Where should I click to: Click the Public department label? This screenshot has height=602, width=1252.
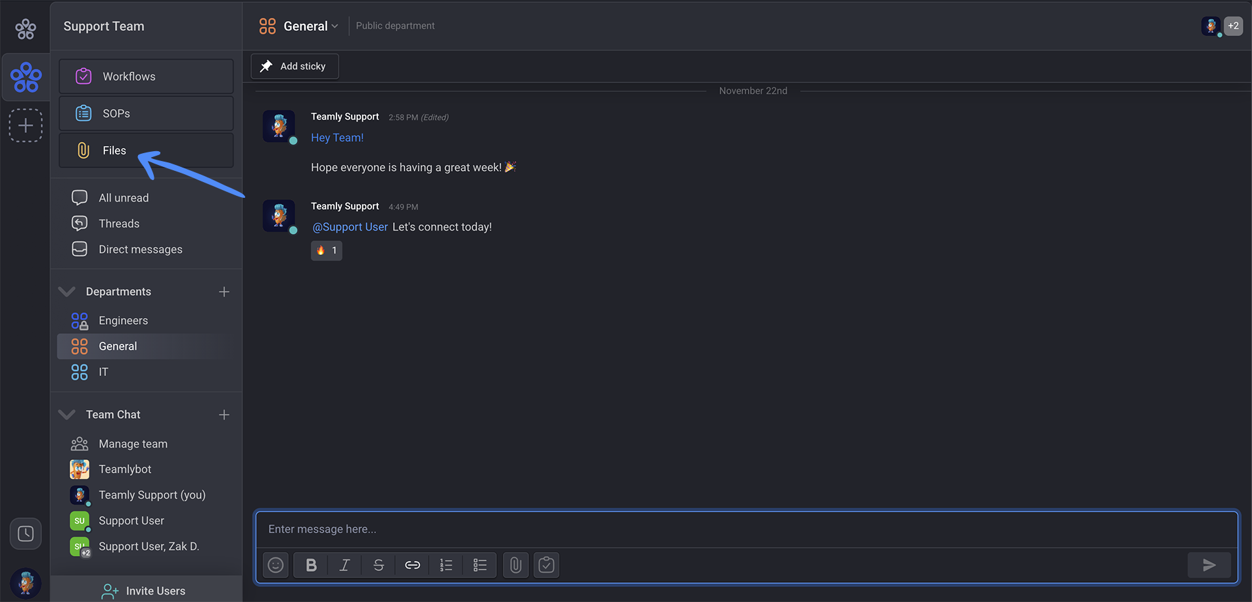(396, 26)
